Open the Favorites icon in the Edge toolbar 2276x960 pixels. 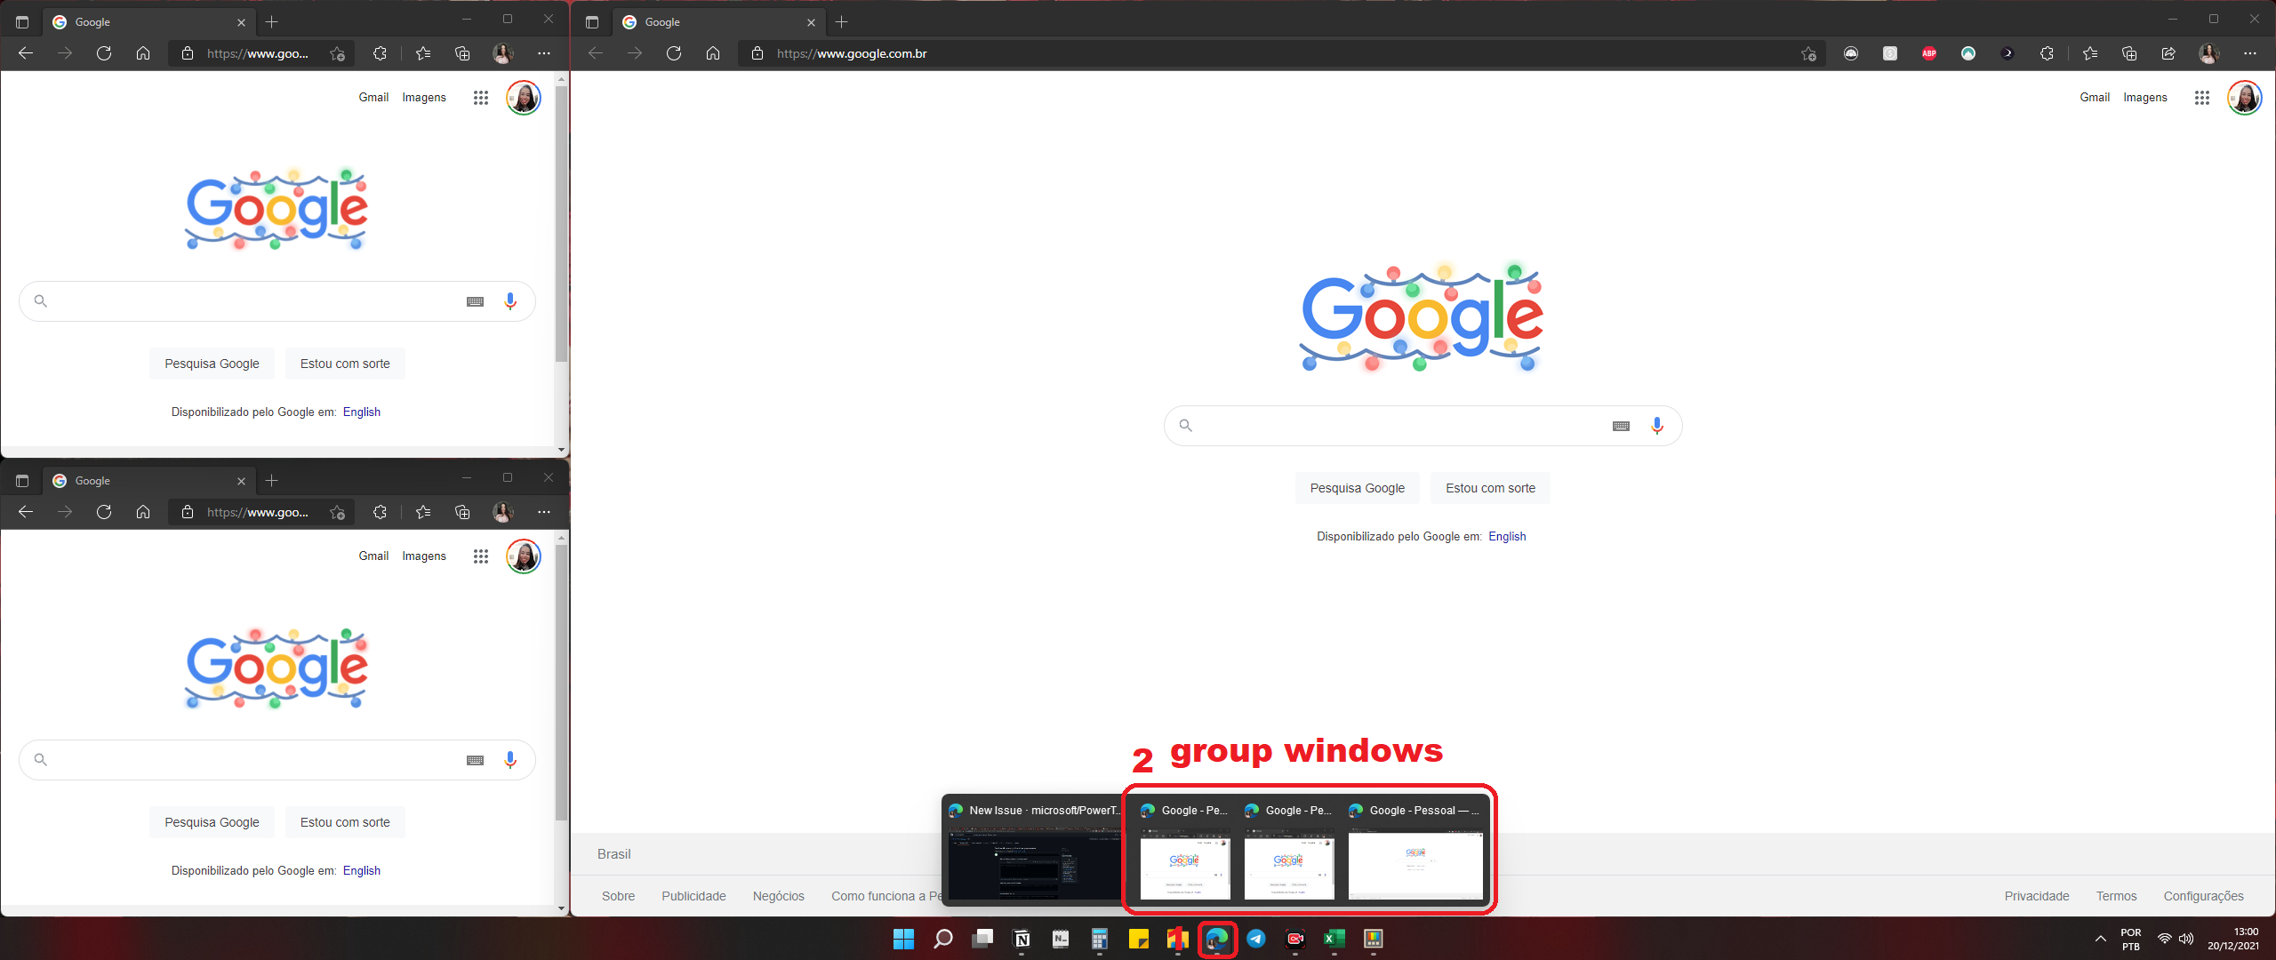pos(2089,53)
